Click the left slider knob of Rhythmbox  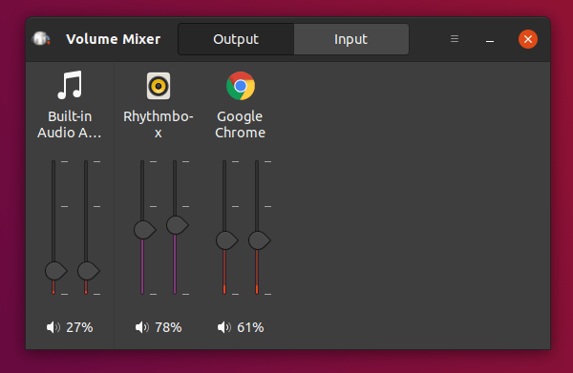click(144, 230)
